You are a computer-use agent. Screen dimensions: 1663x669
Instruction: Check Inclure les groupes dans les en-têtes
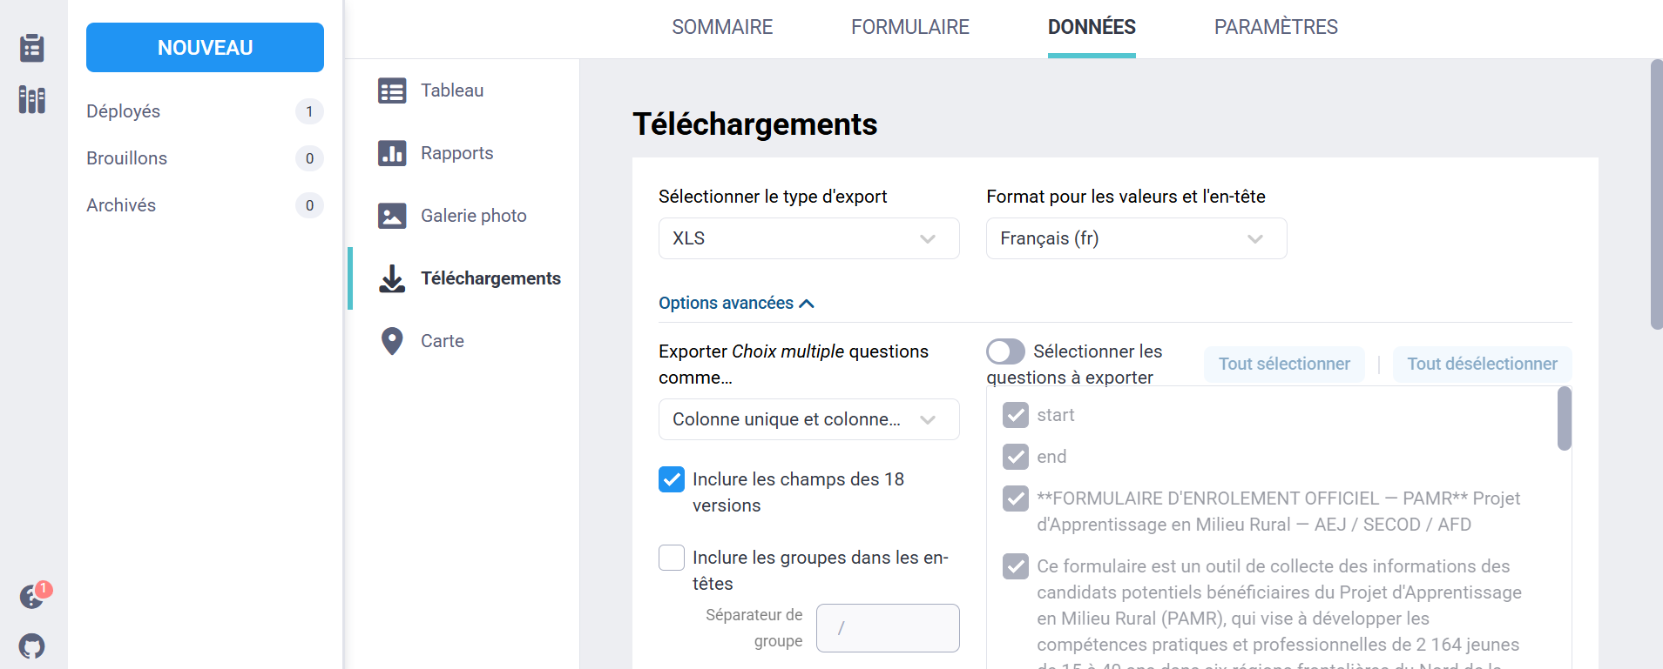click(672, 558)
